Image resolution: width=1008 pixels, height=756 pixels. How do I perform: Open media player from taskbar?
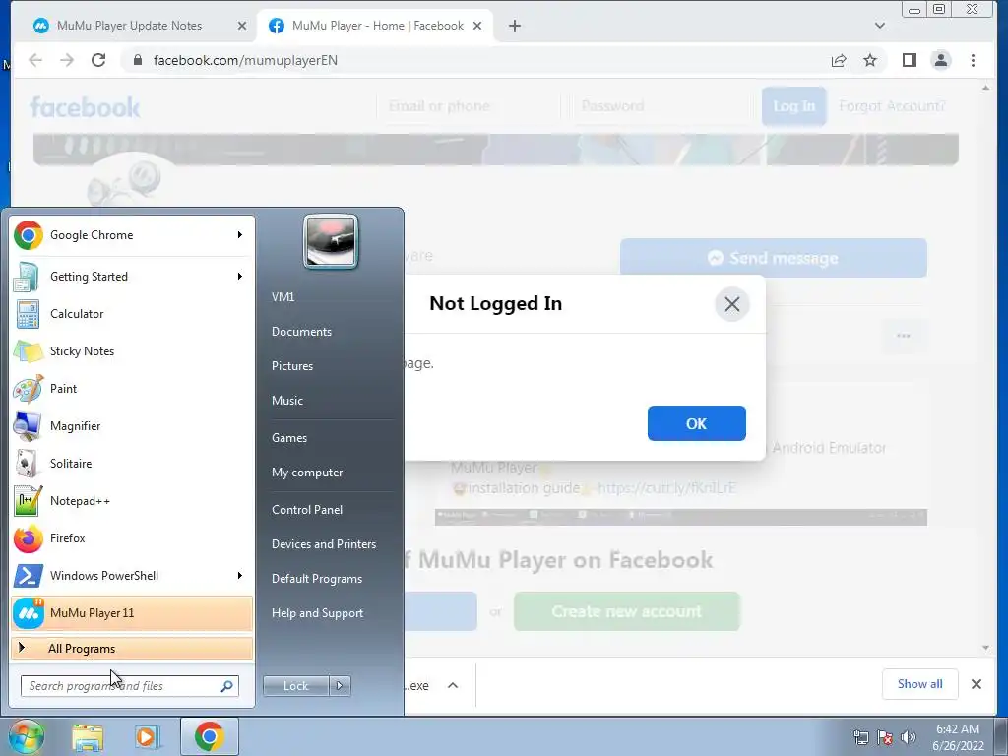(148, 736)
